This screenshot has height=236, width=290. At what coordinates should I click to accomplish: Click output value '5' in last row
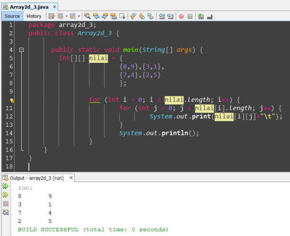point(50,221)
